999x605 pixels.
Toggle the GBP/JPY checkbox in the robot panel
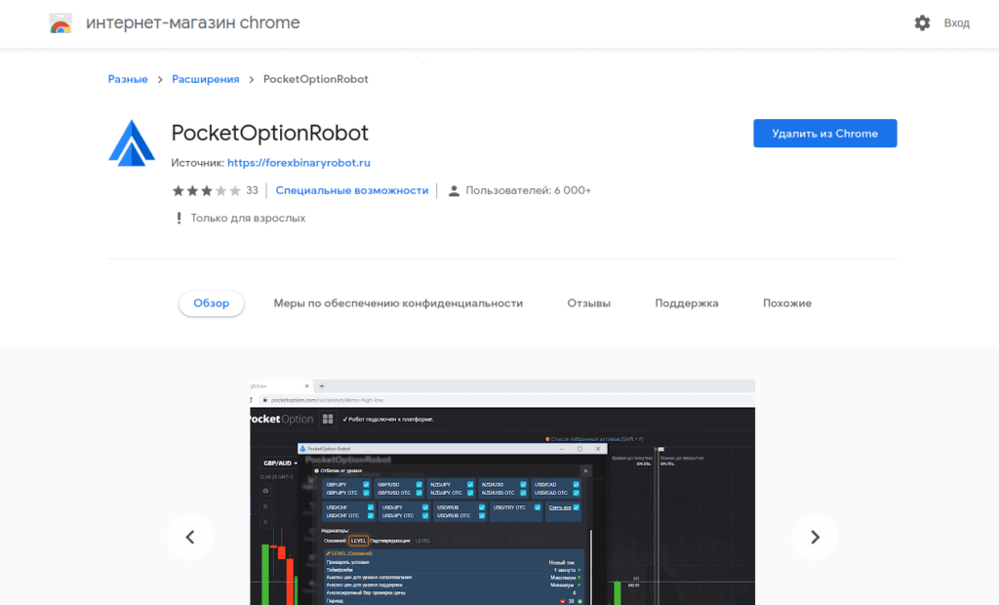pos(366,484)
